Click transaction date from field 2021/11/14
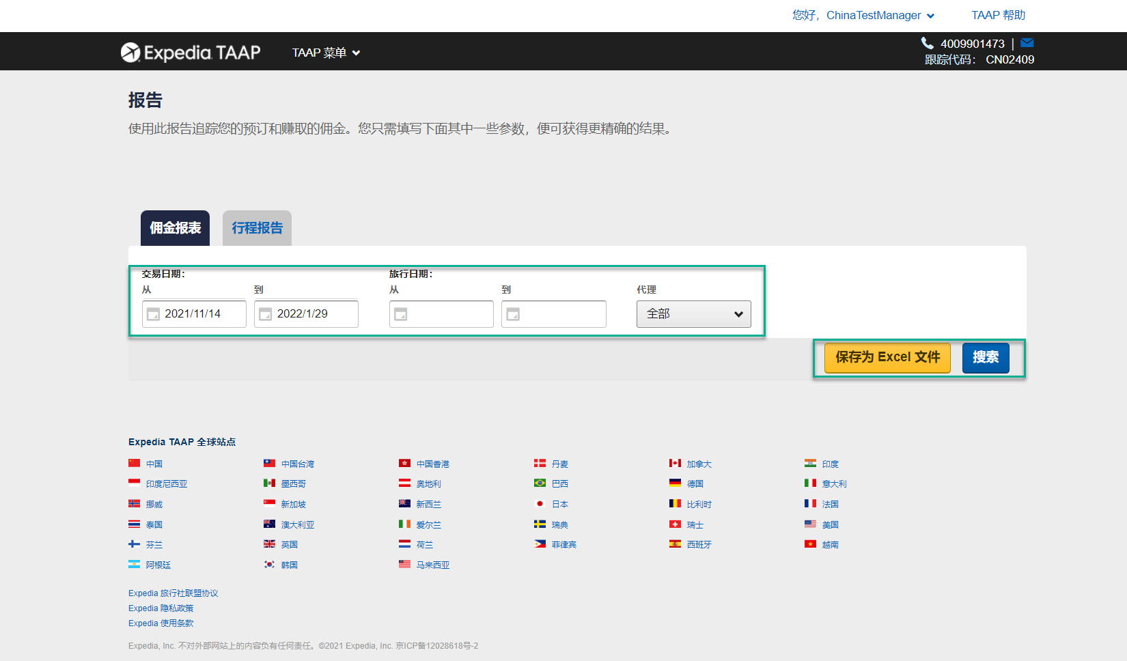Image resolution: width=1127 pixels, height=661 pixels. (194, 314)
